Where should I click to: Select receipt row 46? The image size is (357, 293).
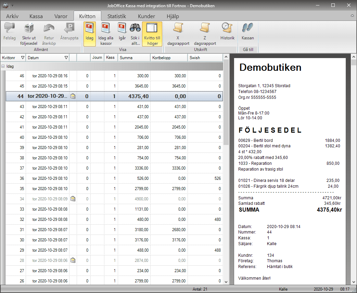(114, 76)
